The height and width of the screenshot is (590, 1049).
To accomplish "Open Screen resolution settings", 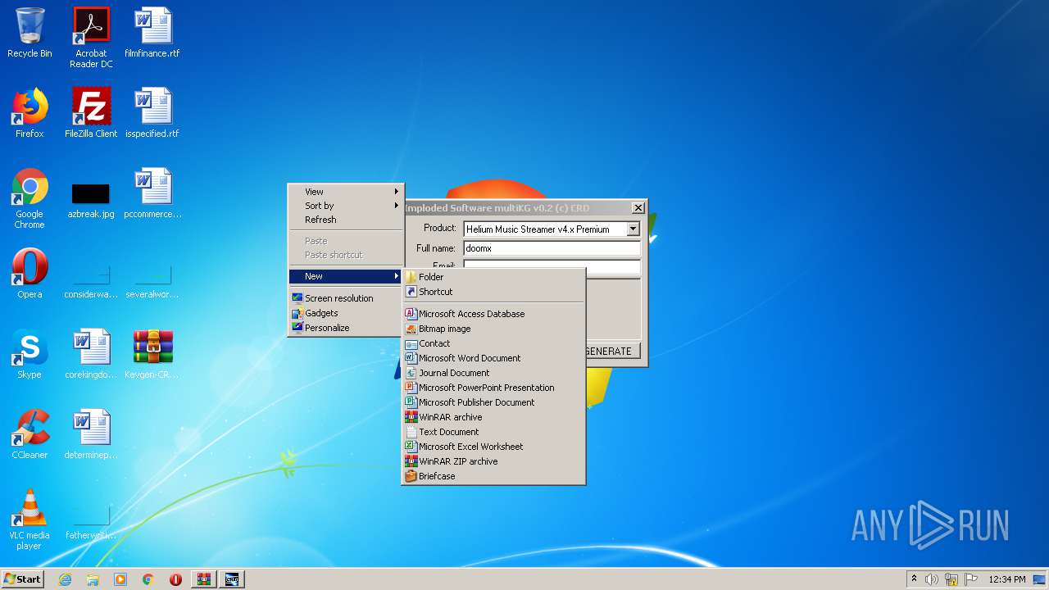I will pyautogui.click(x=346, y=298).
